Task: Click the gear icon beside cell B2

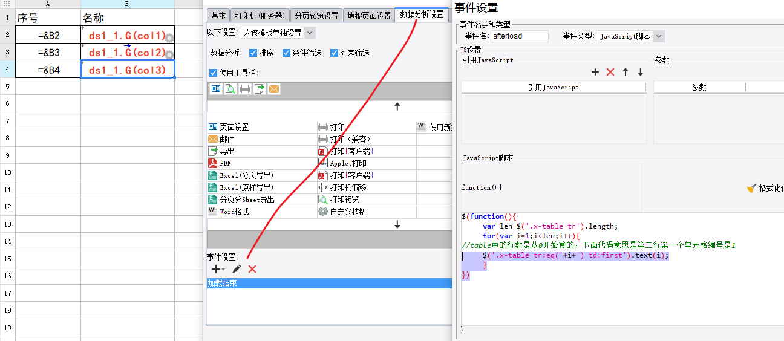Action: click(170, 38)
